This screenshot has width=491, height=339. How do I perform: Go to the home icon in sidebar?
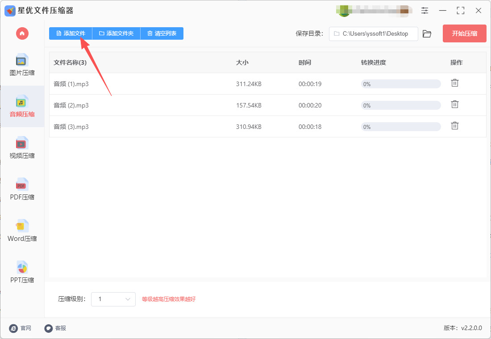[x=22, y=33]
